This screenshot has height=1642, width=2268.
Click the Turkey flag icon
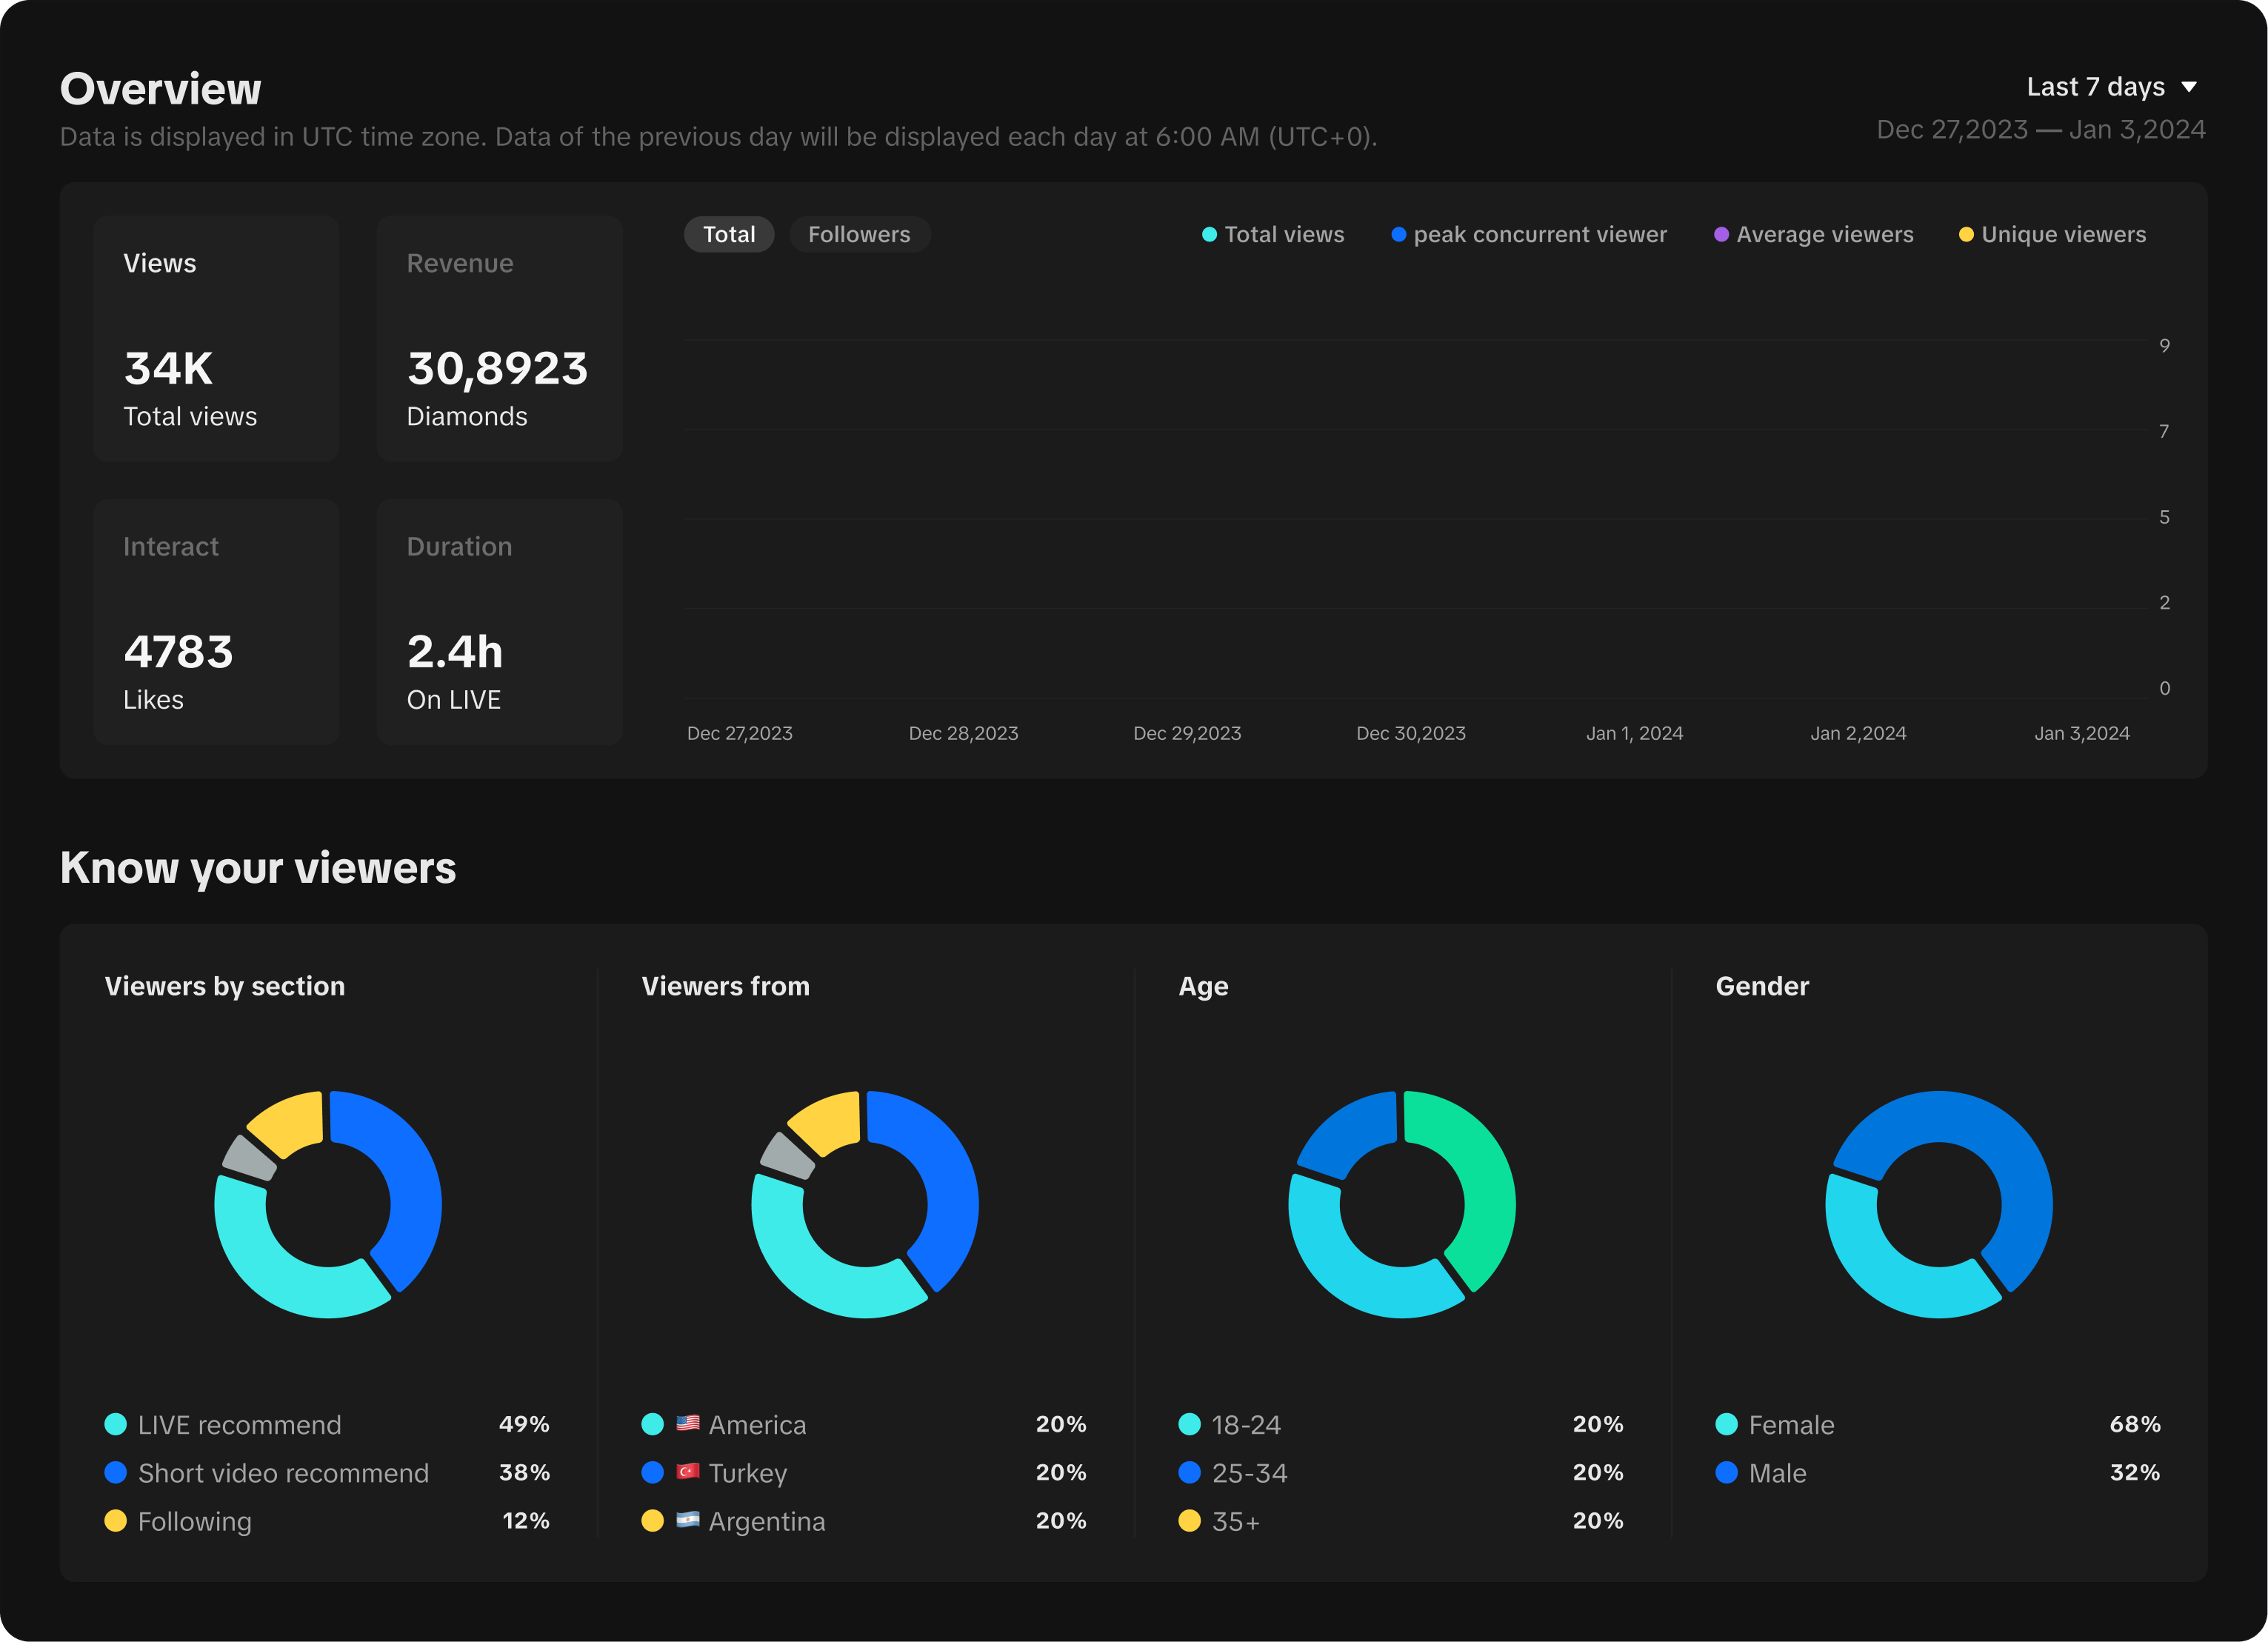click(x=687, y=1471)
